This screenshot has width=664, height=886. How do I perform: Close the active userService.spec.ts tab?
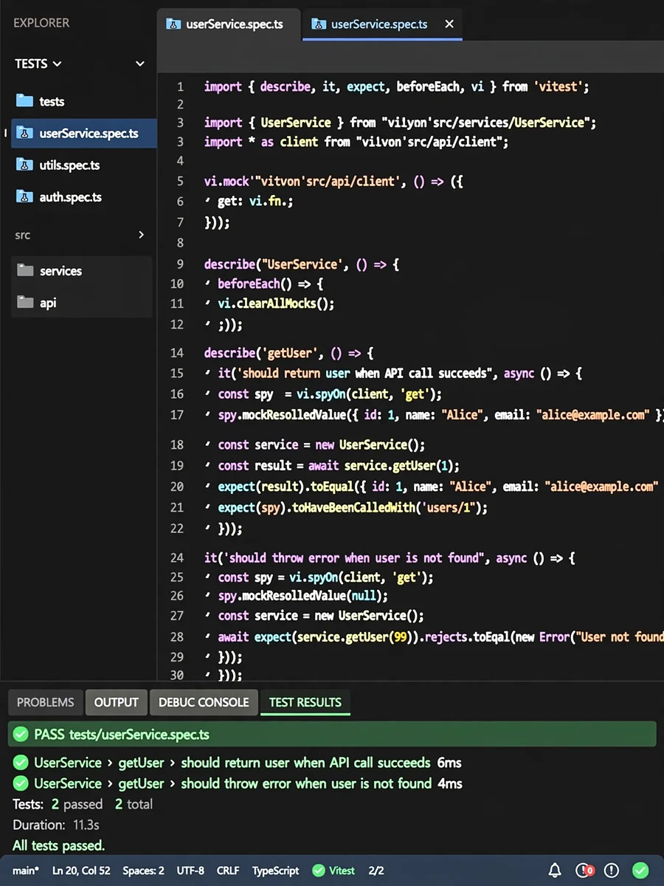pos(449,24)
